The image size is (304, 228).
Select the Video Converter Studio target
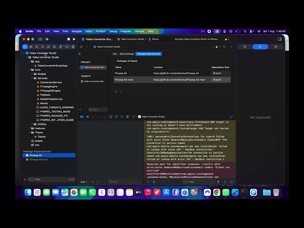tap(93, 81)
